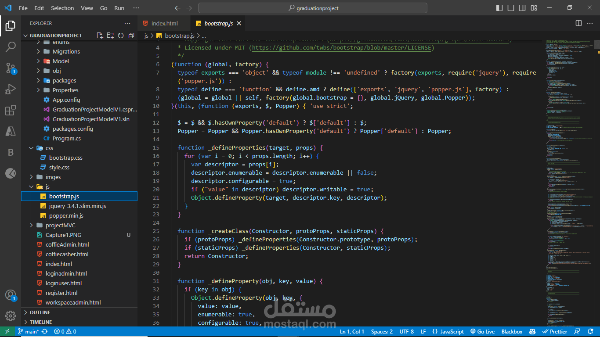Viewport: 600px width, 337px height.
Task: Open the File menu
Action: point(23,8)
